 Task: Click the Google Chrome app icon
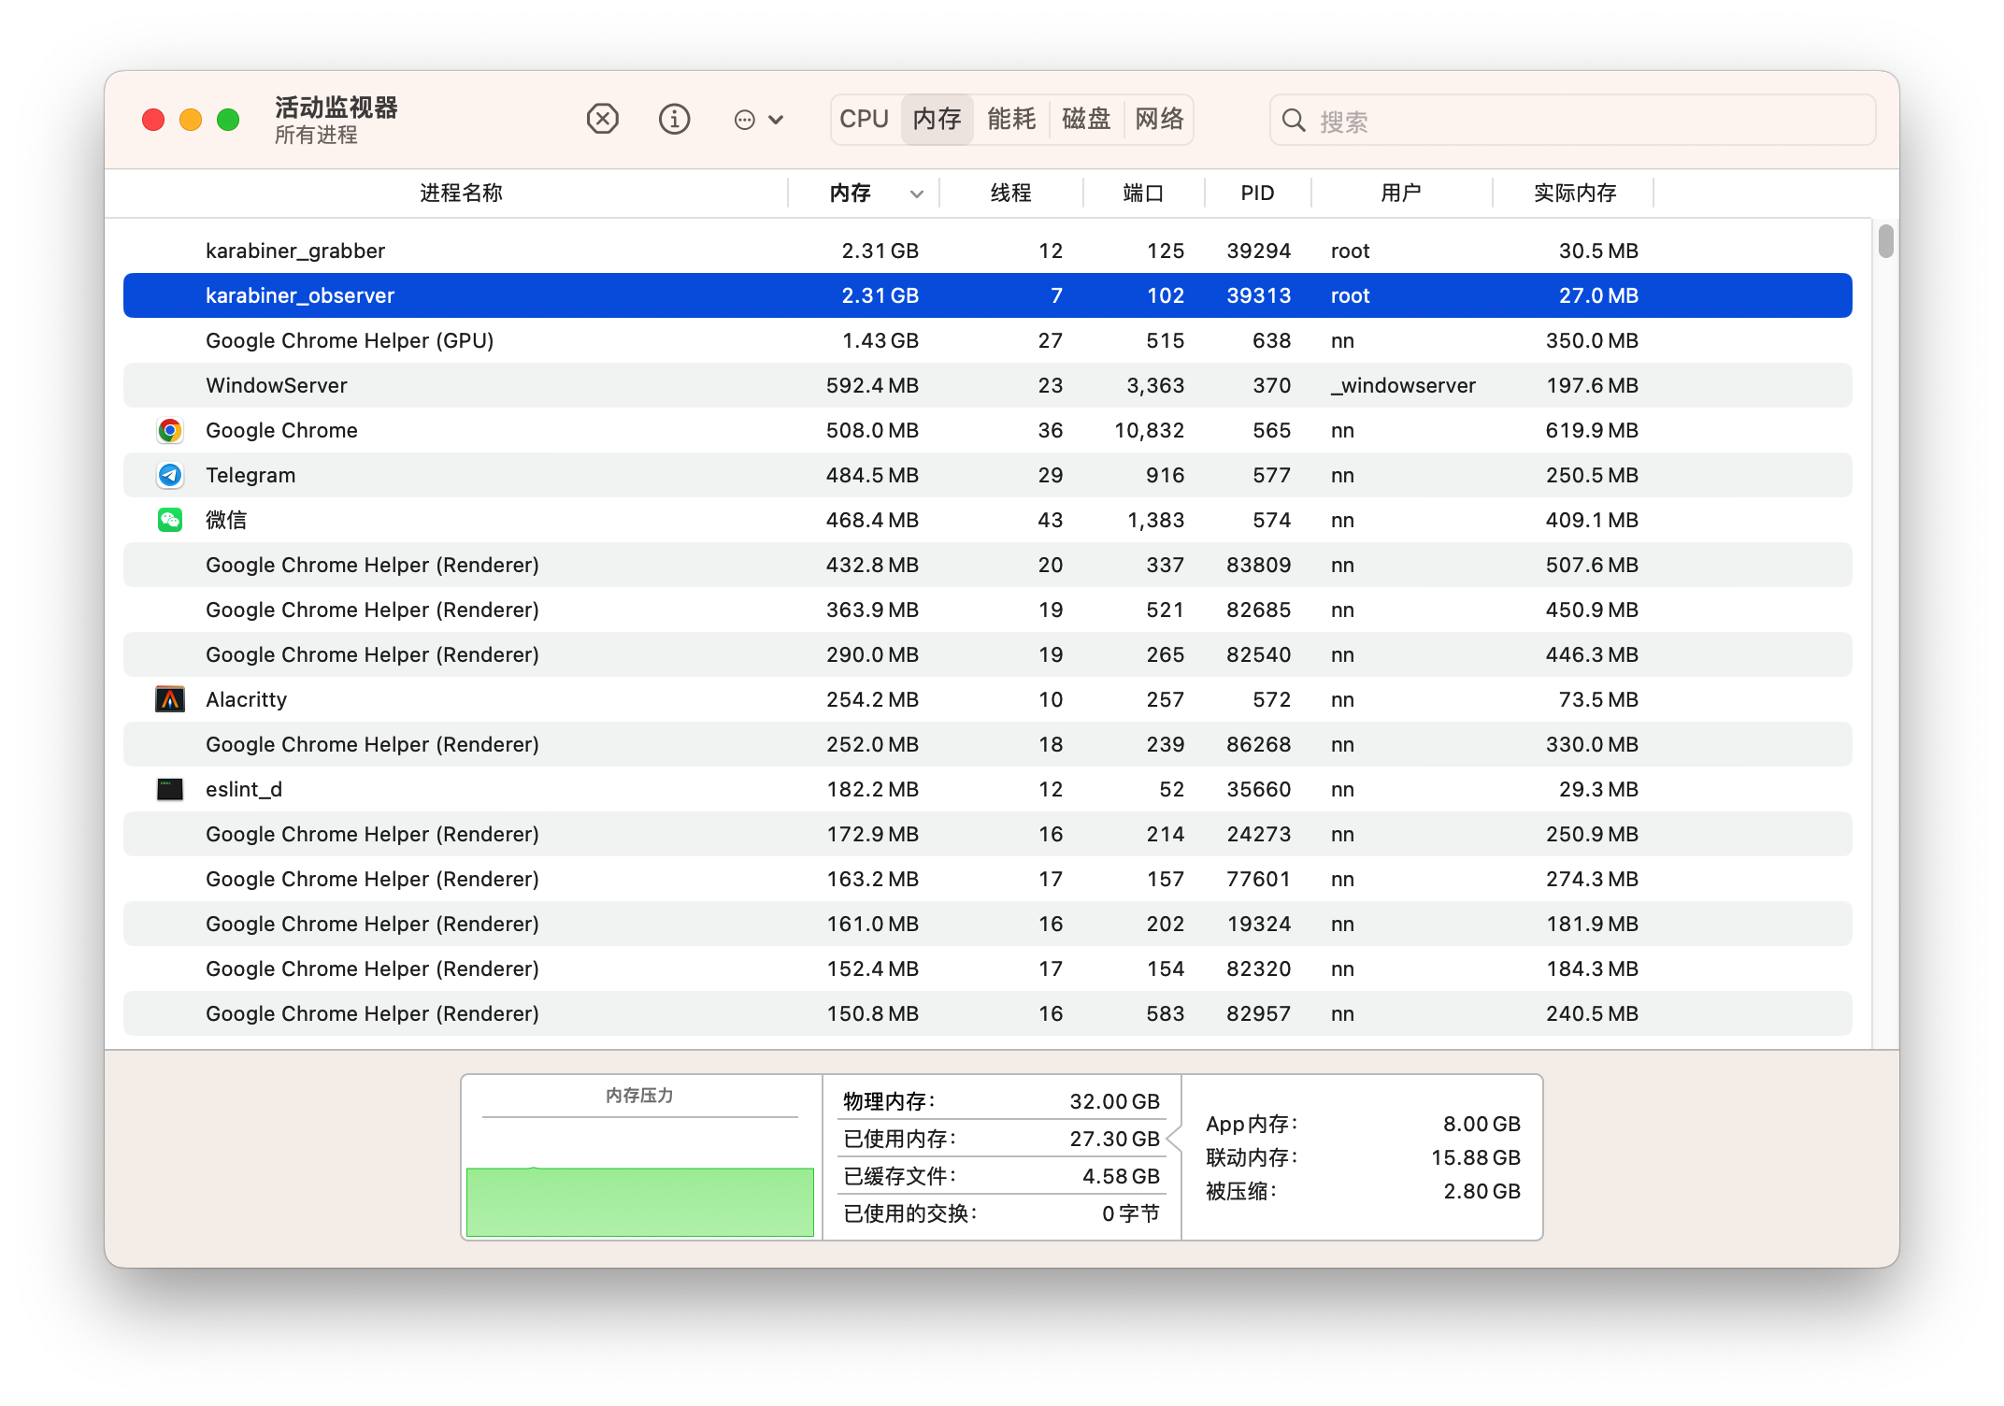click(x=169, y=430)
